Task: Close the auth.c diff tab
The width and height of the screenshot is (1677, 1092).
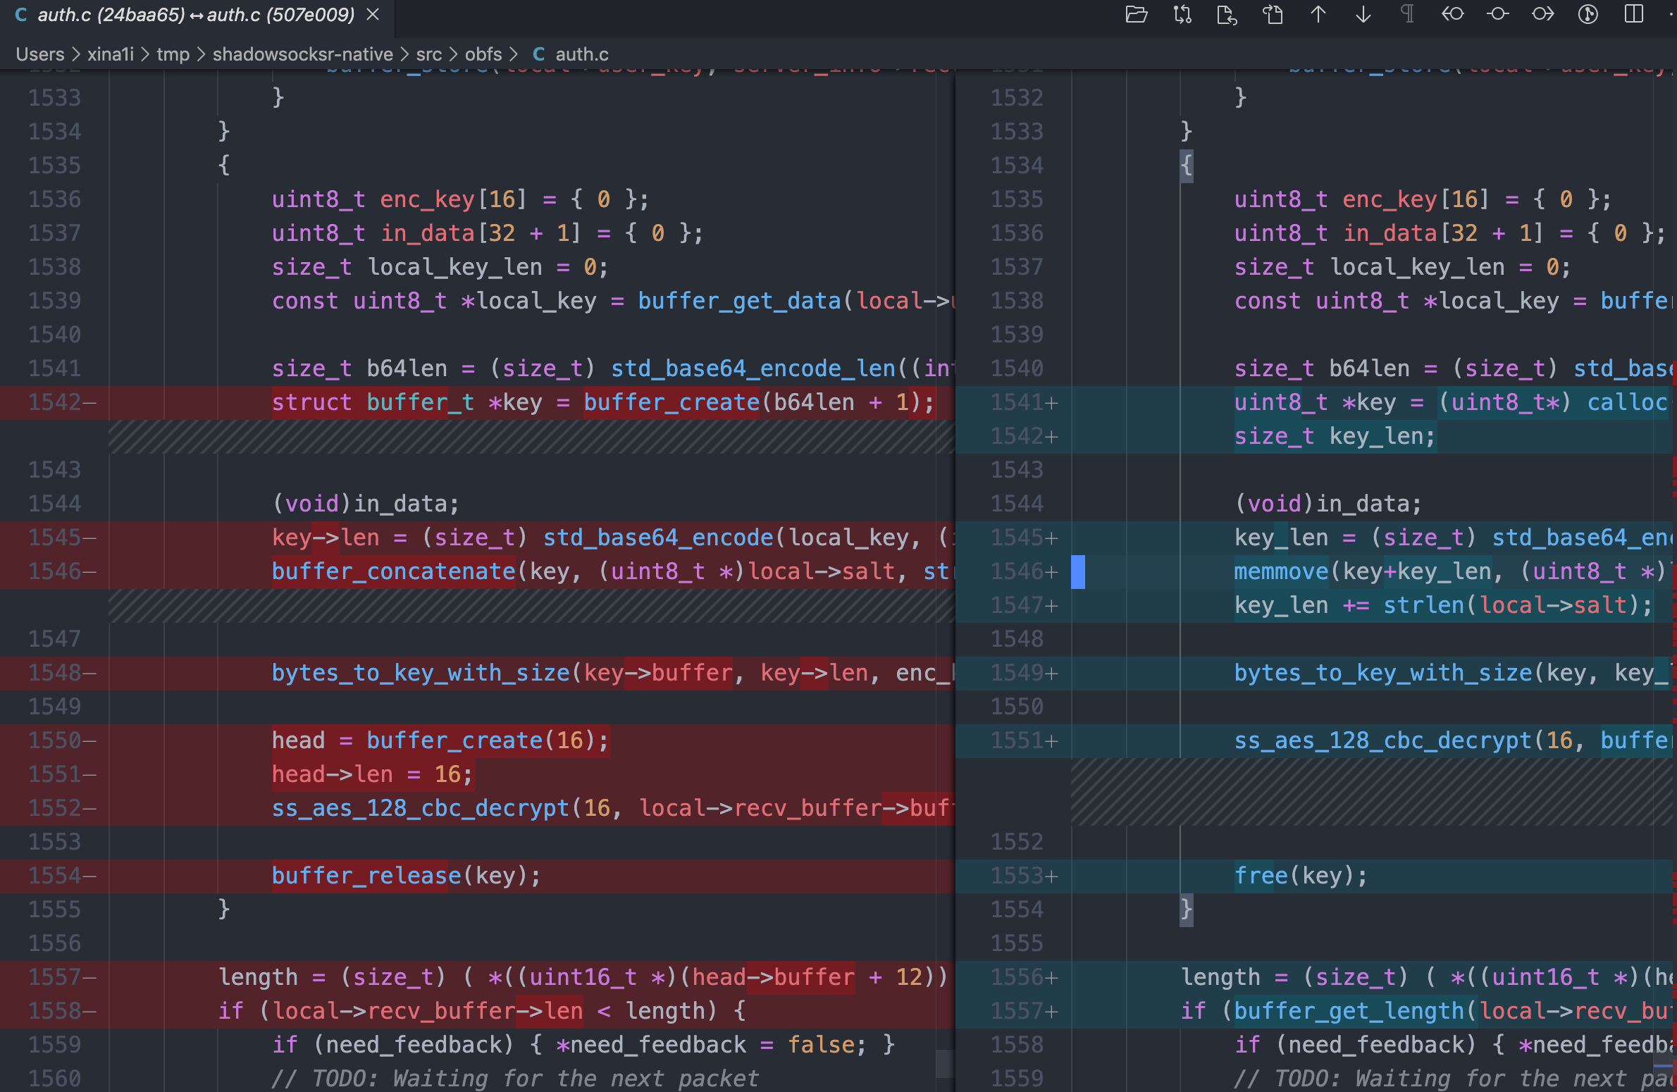Action: [x=373, y=14]
